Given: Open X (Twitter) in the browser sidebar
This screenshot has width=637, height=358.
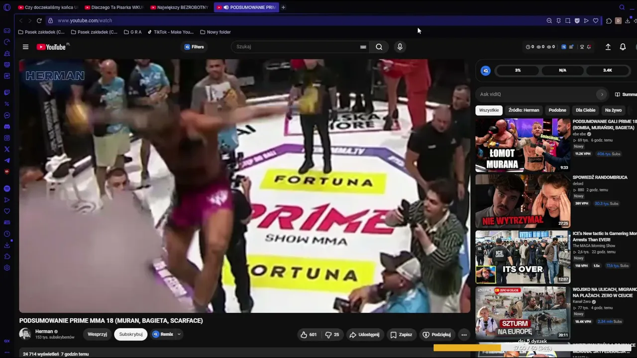Looking at the screenshot, I should [x=7, y=149].
